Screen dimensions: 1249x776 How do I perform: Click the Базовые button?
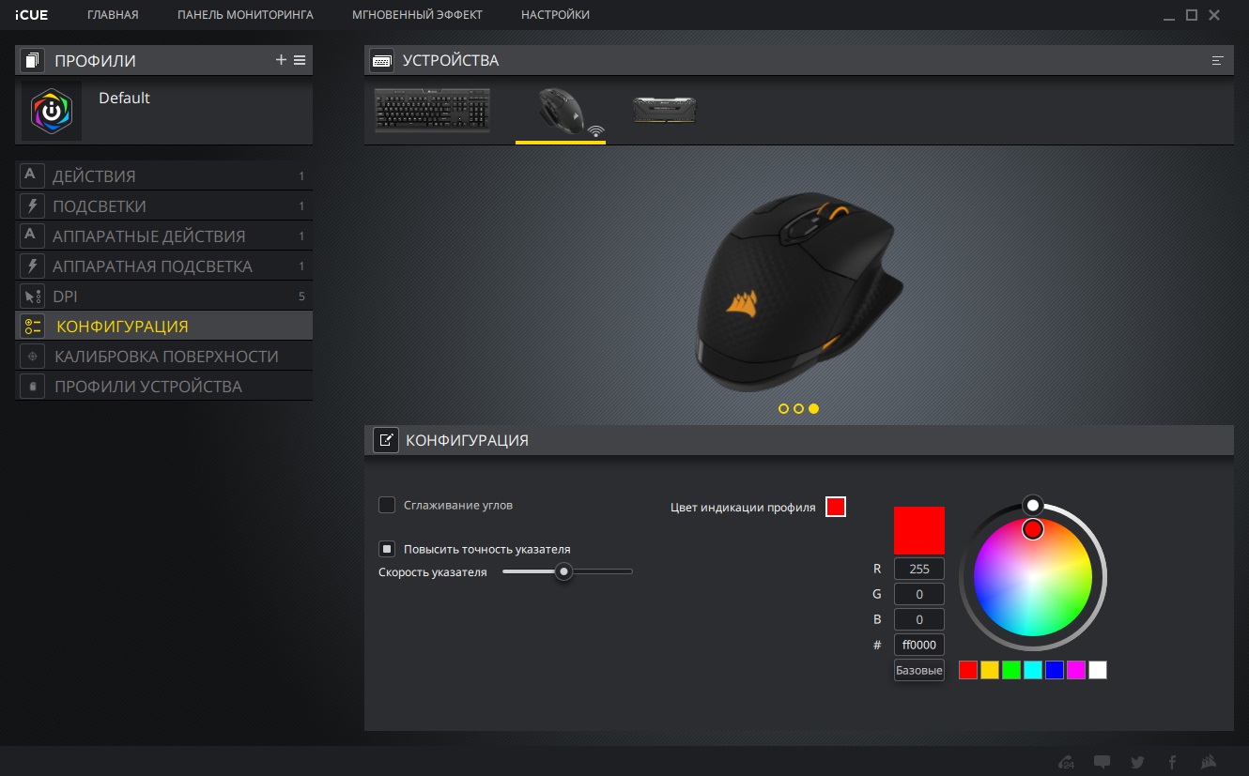(x=919, y=671)
